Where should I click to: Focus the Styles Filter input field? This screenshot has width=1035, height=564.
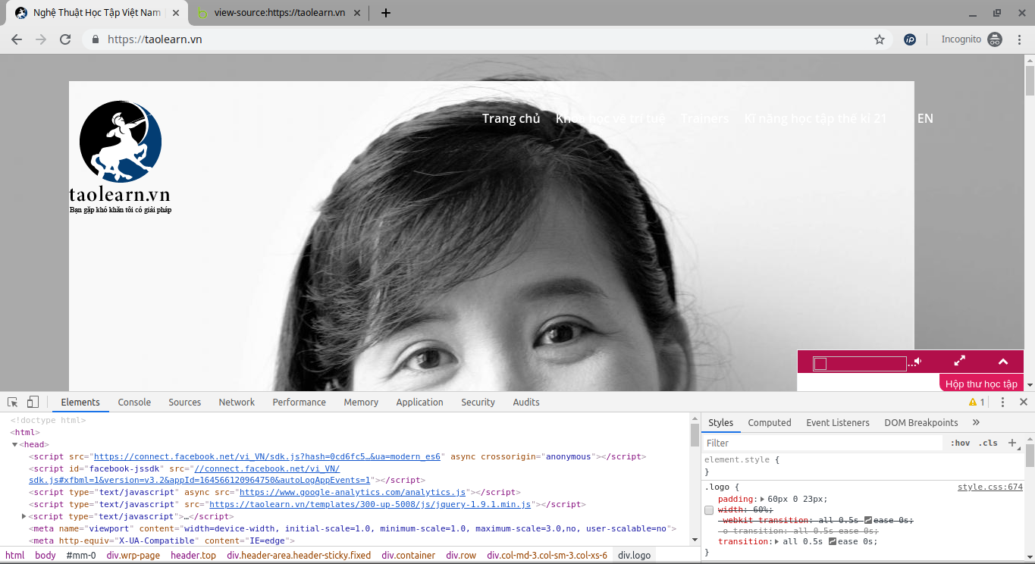pyautogui.click(x=823, y=443)
